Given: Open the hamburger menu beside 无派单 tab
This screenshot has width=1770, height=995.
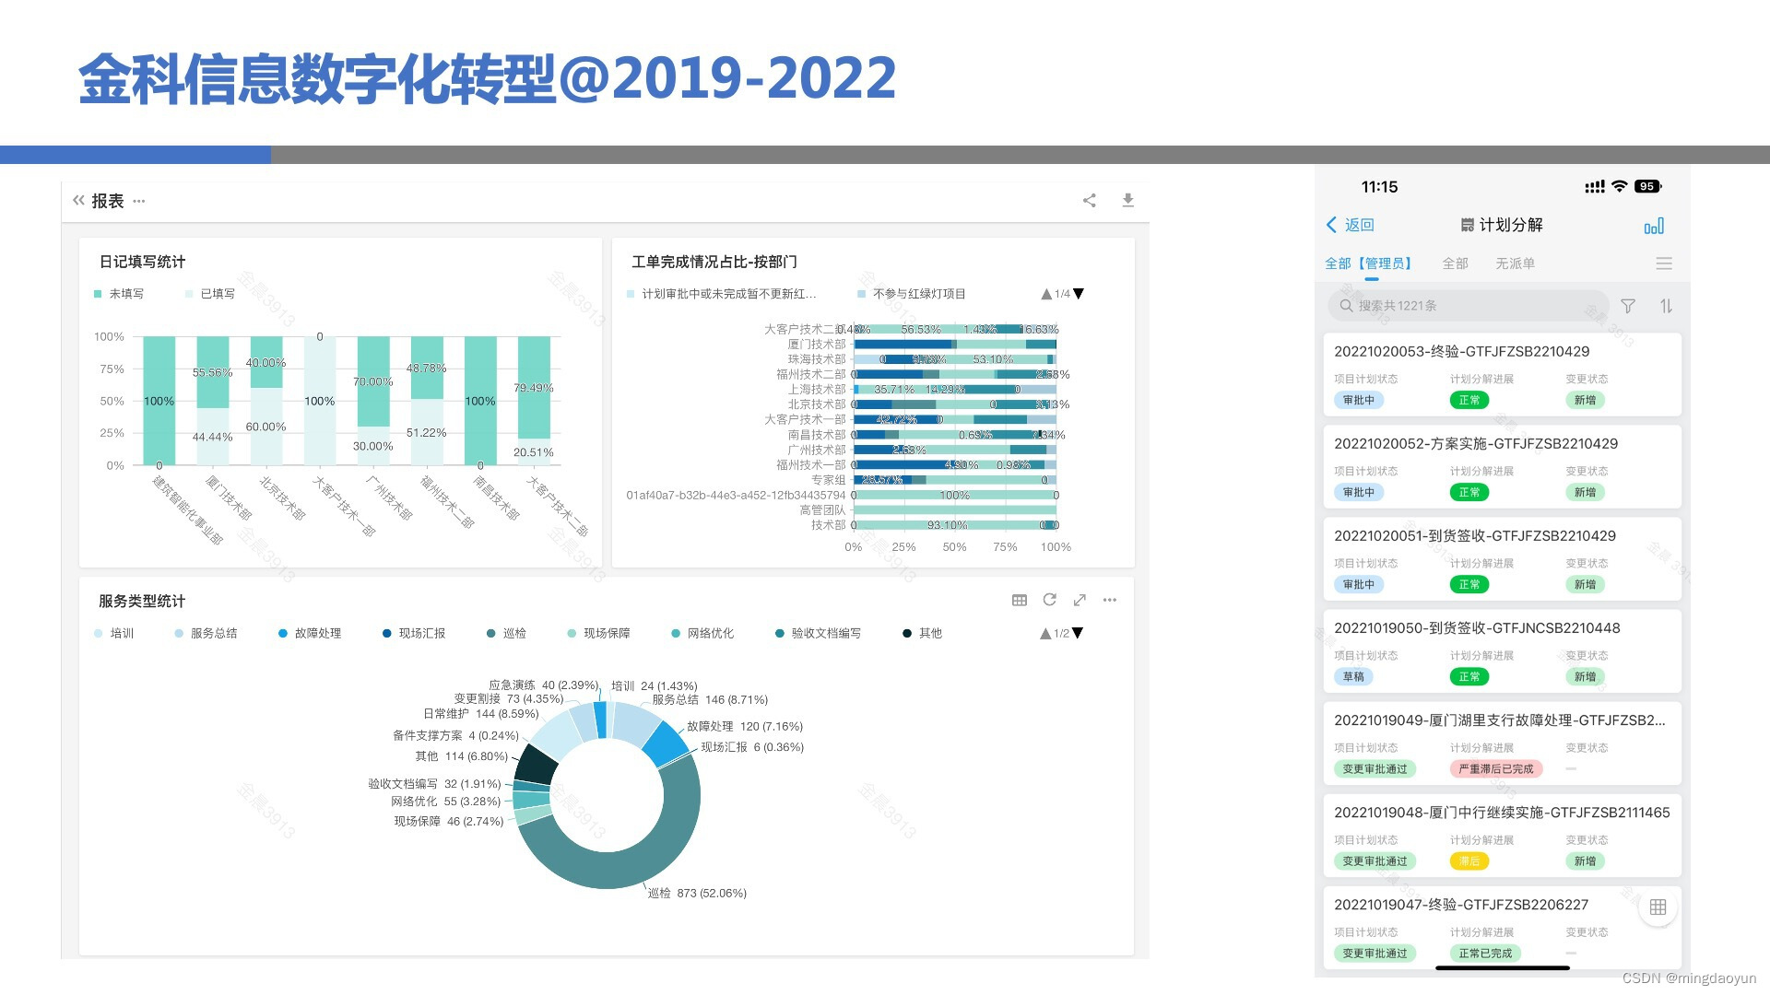Looking at the screenshot, I should pyautogui.click(x=1664, y=263).
